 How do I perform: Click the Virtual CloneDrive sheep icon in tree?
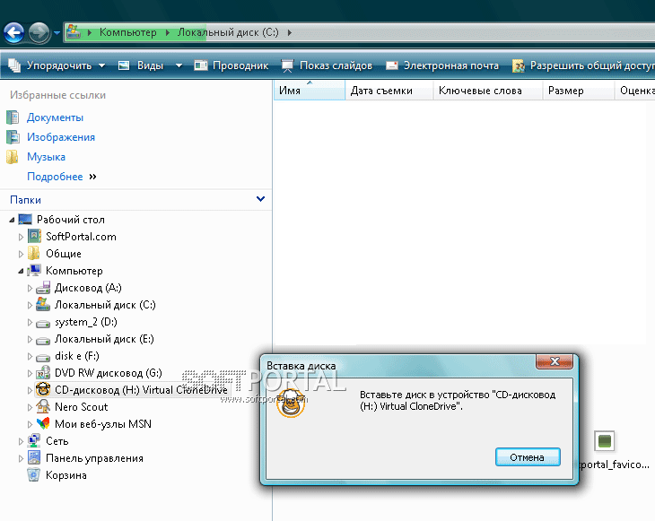43,390
